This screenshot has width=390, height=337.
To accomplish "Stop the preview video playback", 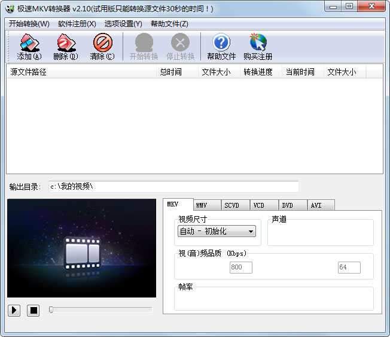I will point(33,310).
